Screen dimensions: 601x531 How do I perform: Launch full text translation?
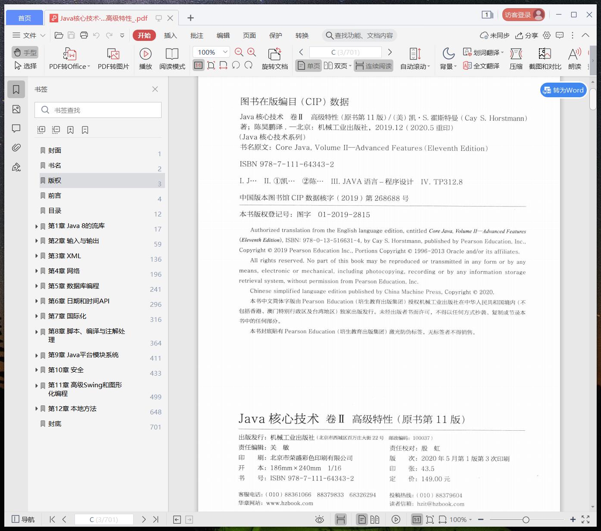(481, 66)
